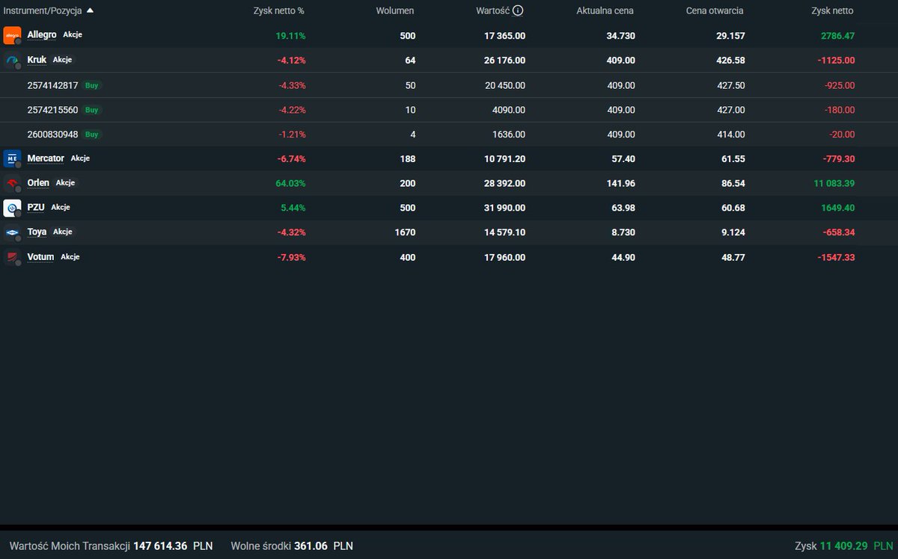The image size is (898, 559).
Task: Expand the PZU position row
Action: (x=449, y=208)
